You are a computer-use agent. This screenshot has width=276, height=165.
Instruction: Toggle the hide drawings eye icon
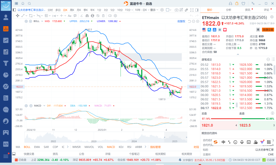point(98,16)
